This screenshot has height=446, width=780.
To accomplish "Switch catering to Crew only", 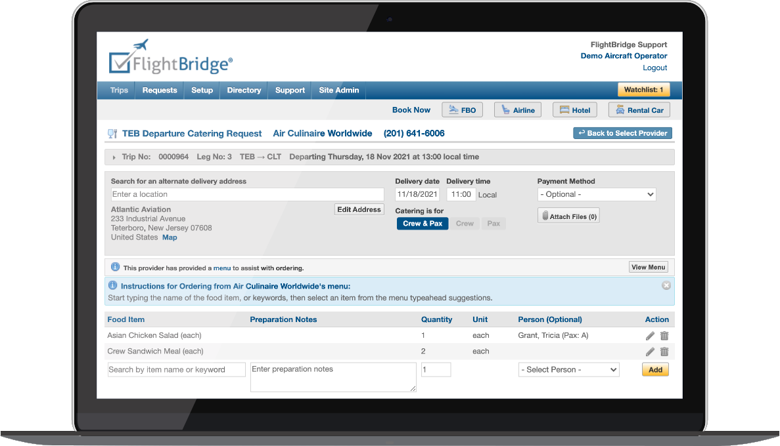I will (465, 224).
